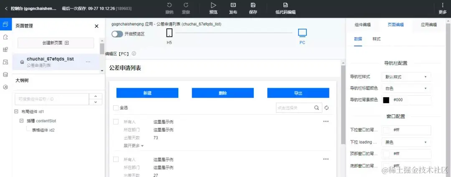This screenshot has width=451, height=177.
Task: Click the 保存 save icon
Action: pyautogui.click(x=253, y=5)
